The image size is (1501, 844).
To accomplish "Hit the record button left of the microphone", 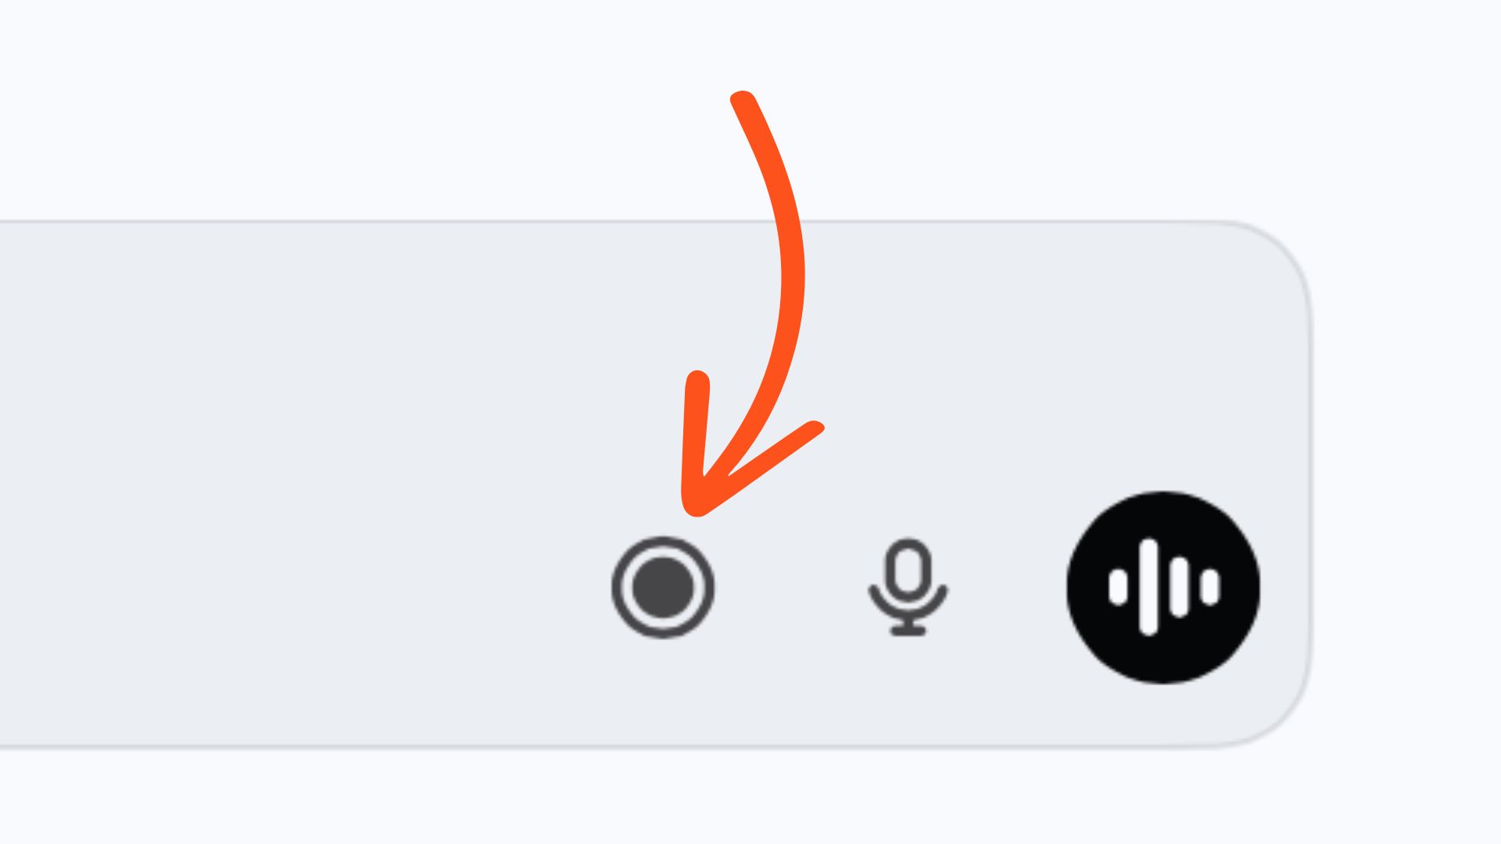I will point(663,588).
